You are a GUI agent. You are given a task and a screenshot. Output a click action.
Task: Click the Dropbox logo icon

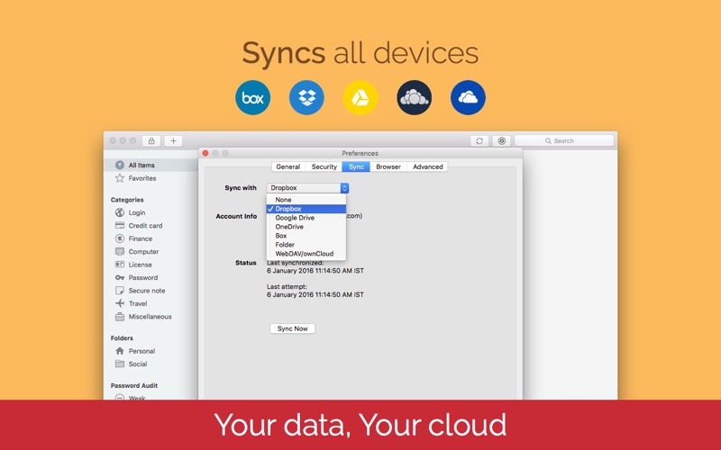(306, 98)
